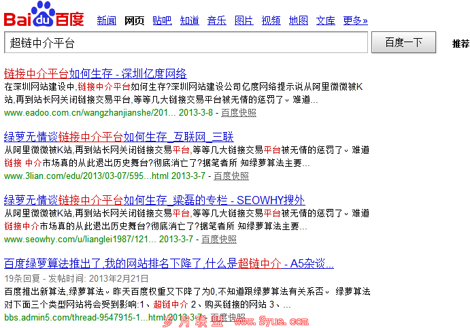View 百度快照 for the eadoo.com.cn result
This screenshot has width=470, height=328.
[239, 113]
